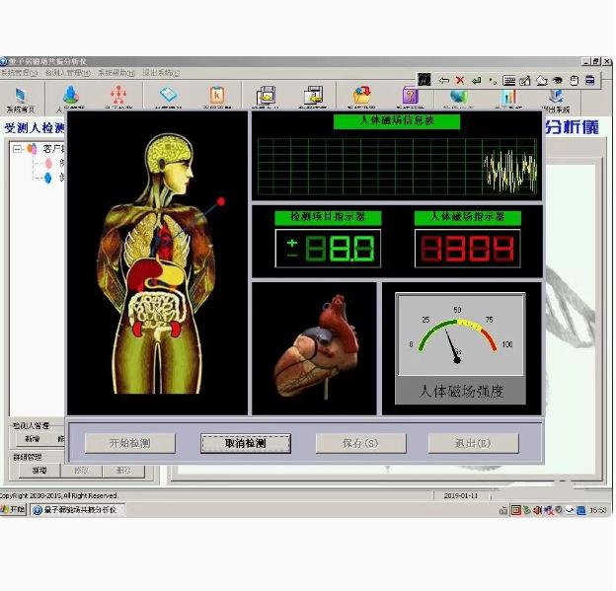Click the red X icon on input bar
616x591 pixels.
click(460, 81)
